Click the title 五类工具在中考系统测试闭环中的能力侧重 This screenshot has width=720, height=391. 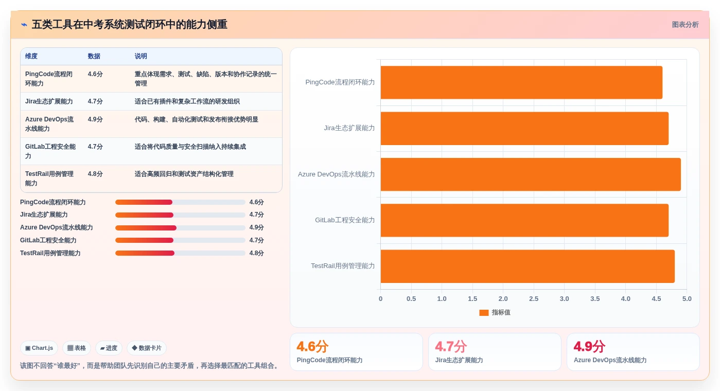tap(130, 25)
